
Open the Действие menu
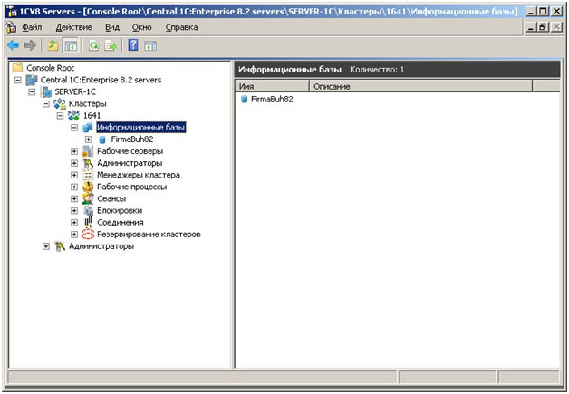(x=74, y=27)
